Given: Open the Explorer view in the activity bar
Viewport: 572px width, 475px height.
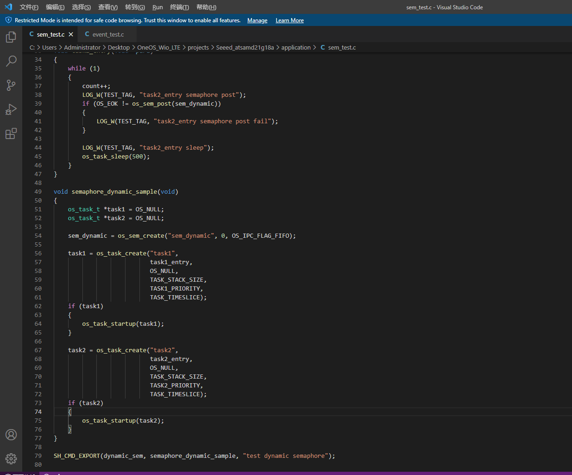Looking at the screenshot, I should pyautogui.click(x=11, y=37).
